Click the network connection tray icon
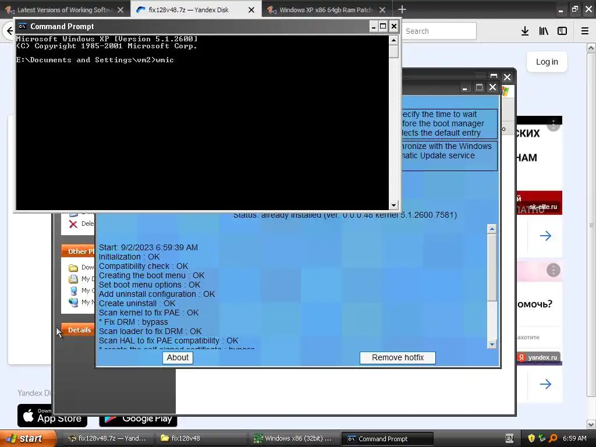 542,438
